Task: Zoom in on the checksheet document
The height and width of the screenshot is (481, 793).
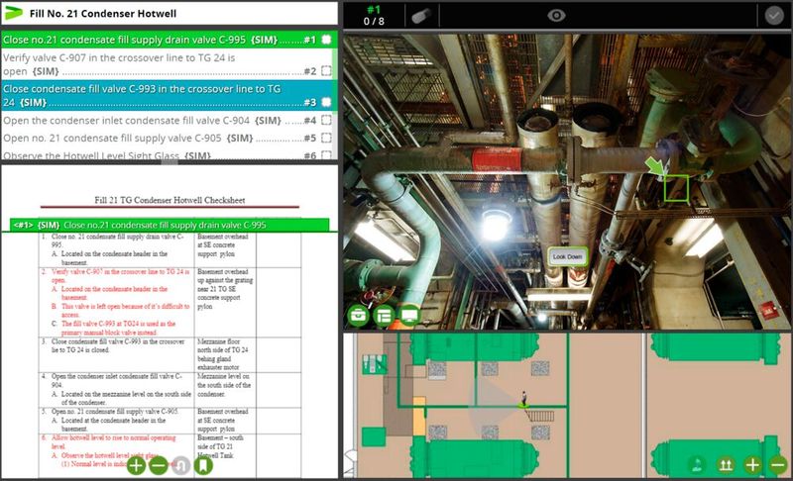Action: (136, 464)
